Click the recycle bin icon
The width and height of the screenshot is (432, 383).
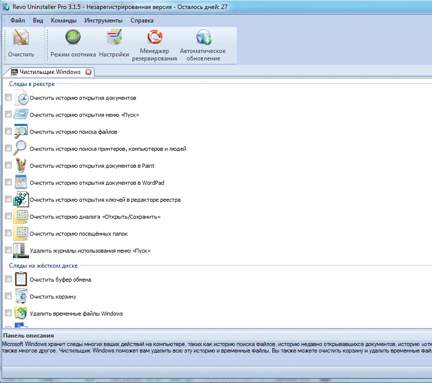coord(21,296)
